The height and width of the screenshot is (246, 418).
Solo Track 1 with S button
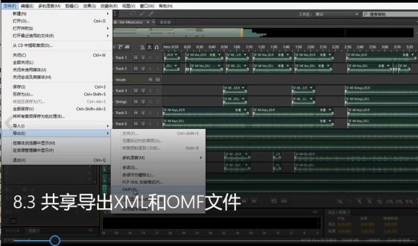(143, 57)
